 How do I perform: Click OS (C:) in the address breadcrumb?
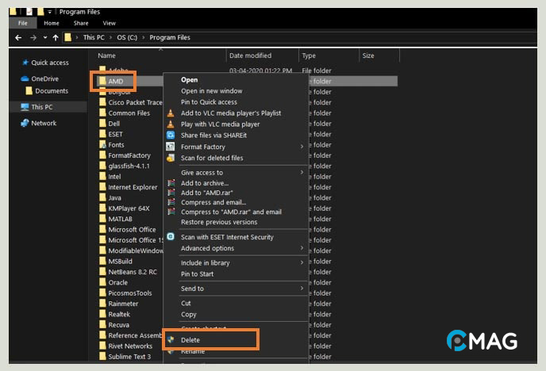[x=127, y=37]
